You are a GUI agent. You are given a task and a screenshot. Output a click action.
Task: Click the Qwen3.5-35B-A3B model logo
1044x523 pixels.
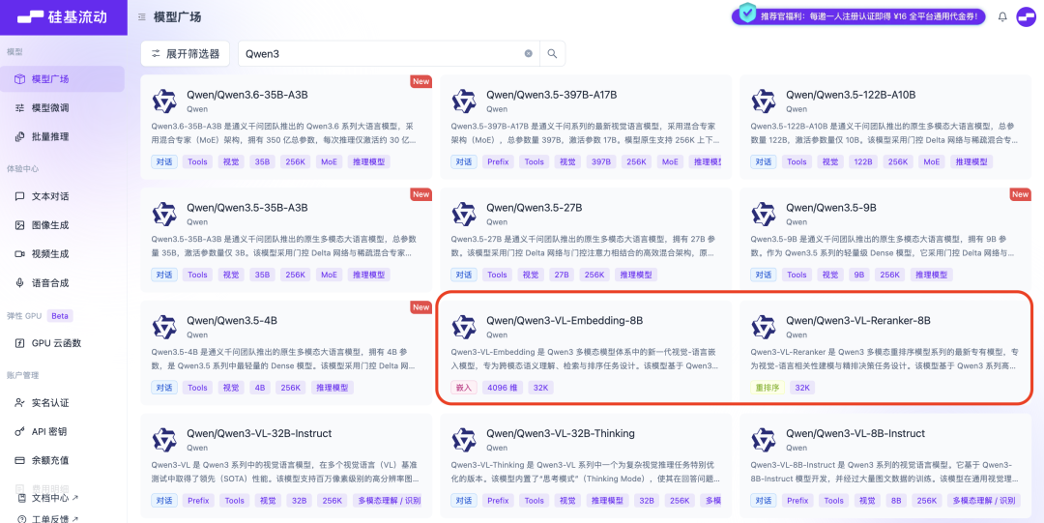point(164,214)
